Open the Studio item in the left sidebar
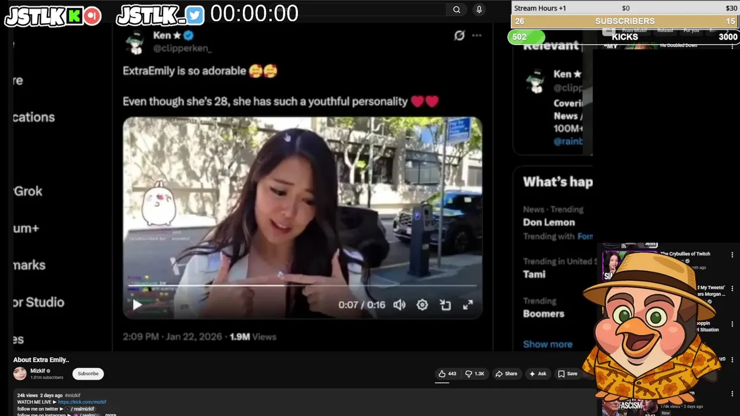Viewport: 740px width, 416px height. pyautogui.click(x=39, y=302)
